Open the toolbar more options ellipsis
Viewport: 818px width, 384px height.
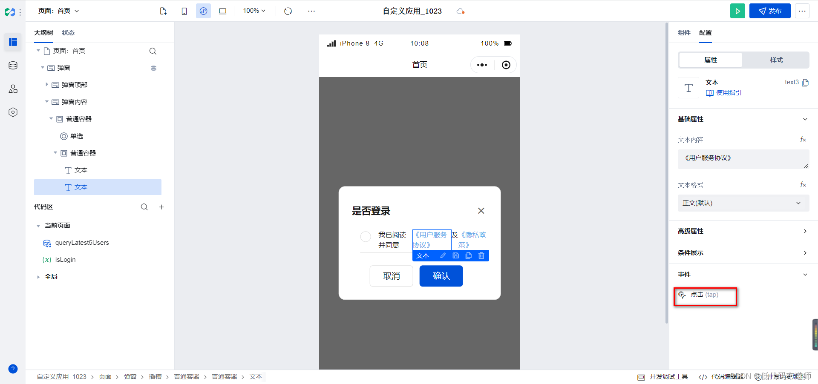311,11
